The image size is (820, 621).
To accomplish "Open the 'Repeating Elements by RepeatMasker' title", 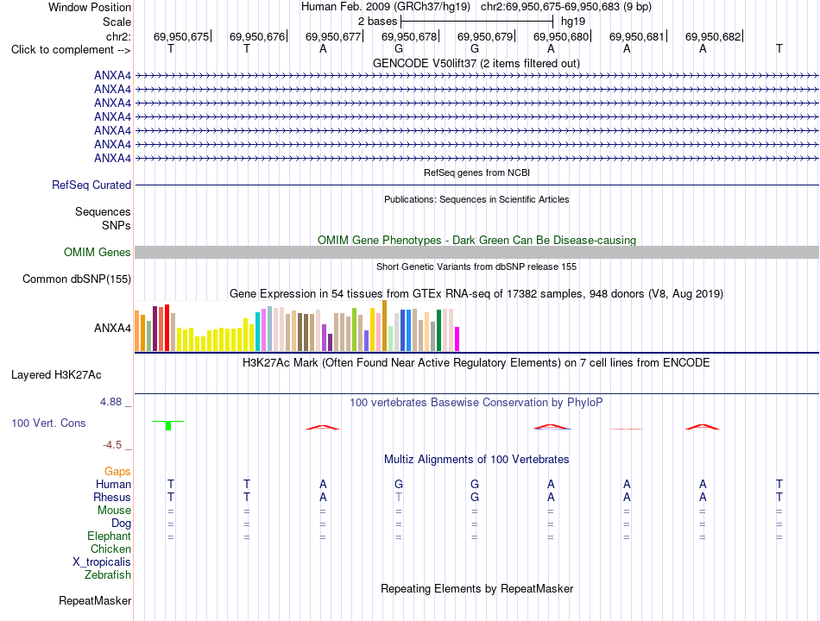I will (476, 588).
